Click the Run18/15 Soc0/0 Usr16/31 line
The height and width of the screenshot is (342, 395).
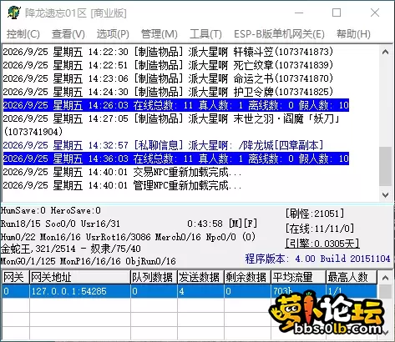[60, 224]
